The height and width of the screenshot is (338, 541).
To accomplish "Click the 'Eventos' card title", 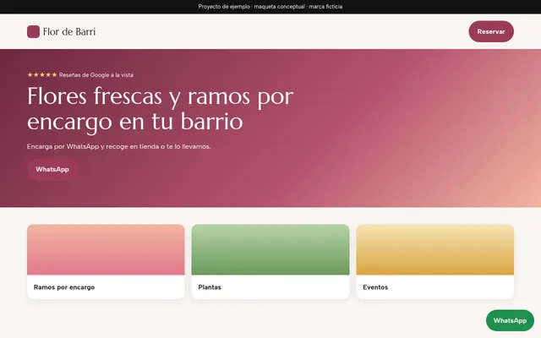I will 375,287.
